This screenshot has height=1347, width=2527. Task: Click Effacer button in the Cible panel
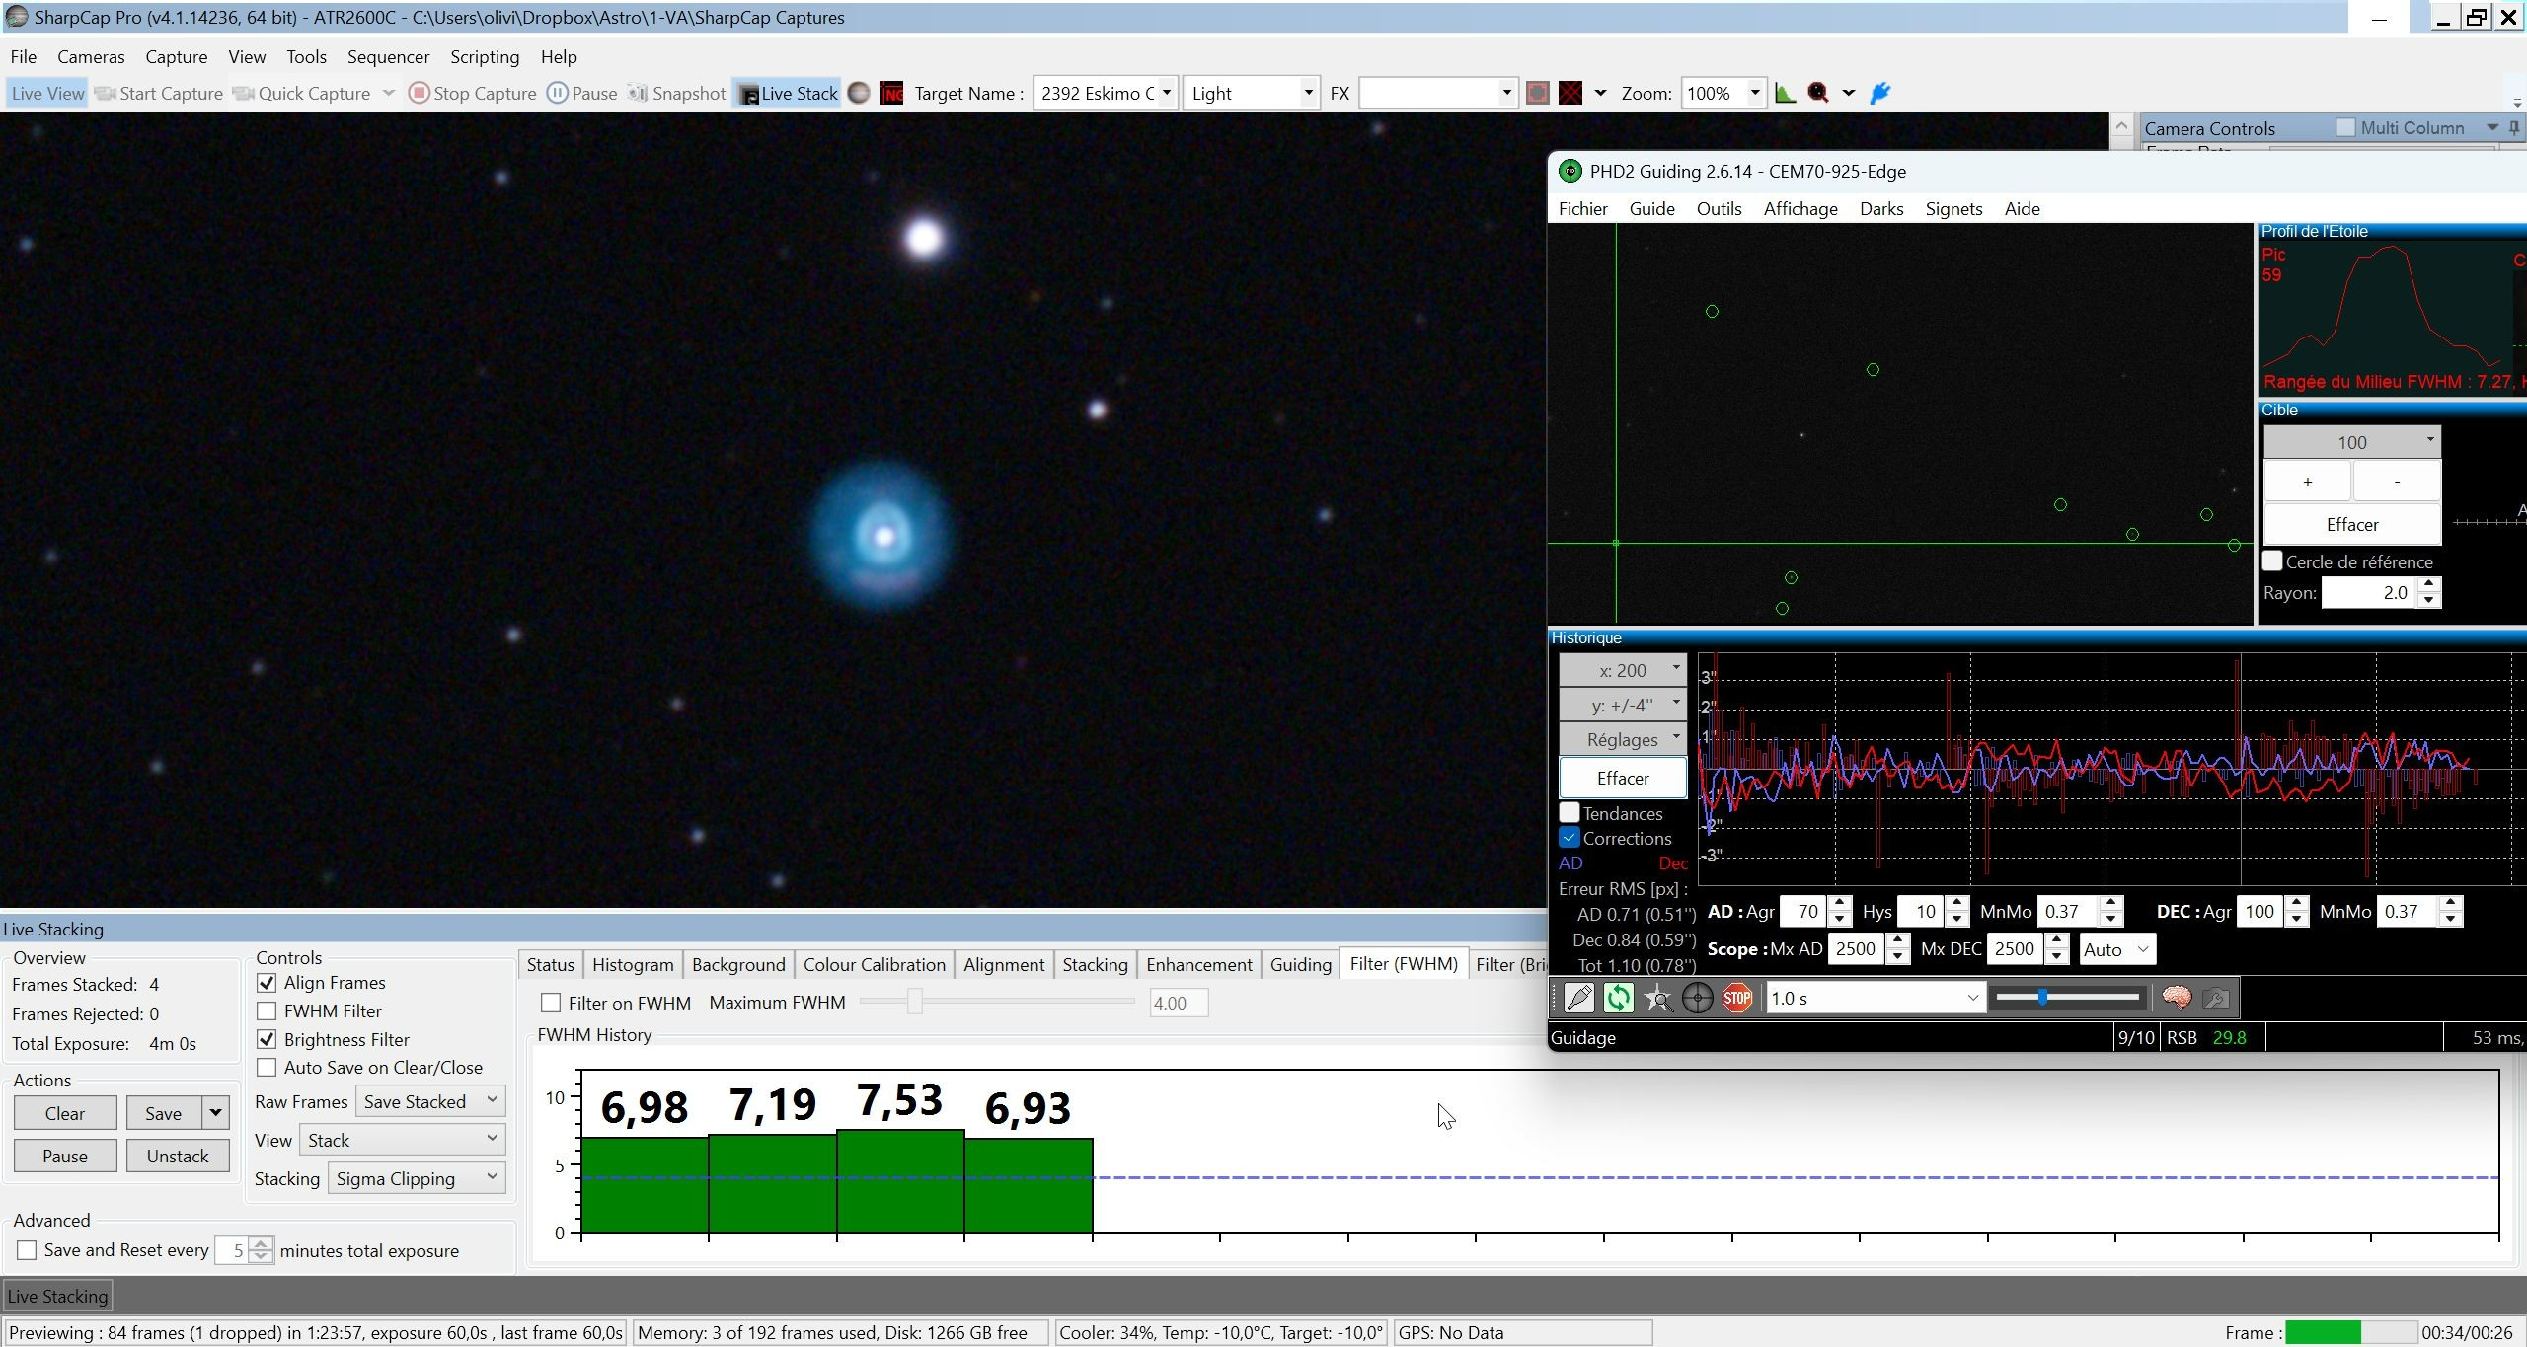(2352, 524)
